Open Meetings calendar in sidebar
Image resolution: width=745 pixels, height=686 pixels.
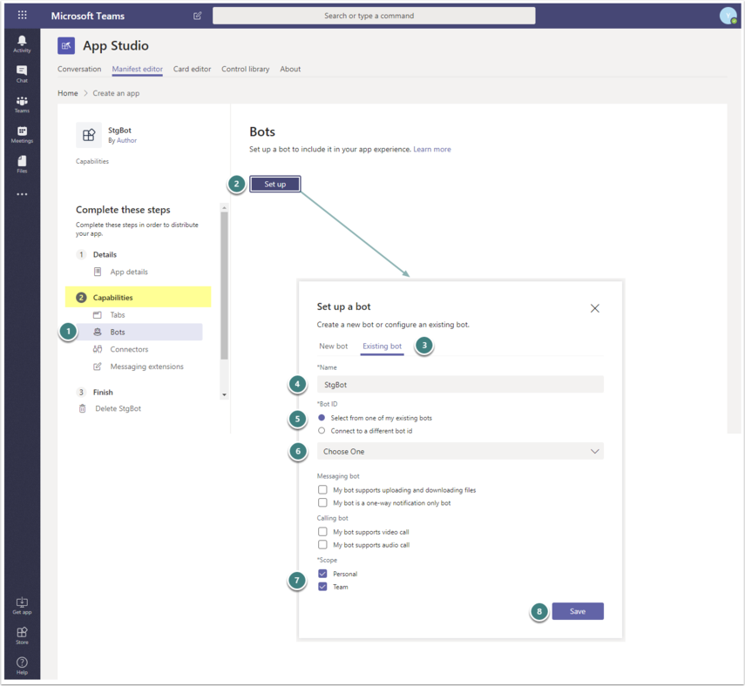pyautogui.click(x=22, y=134)
